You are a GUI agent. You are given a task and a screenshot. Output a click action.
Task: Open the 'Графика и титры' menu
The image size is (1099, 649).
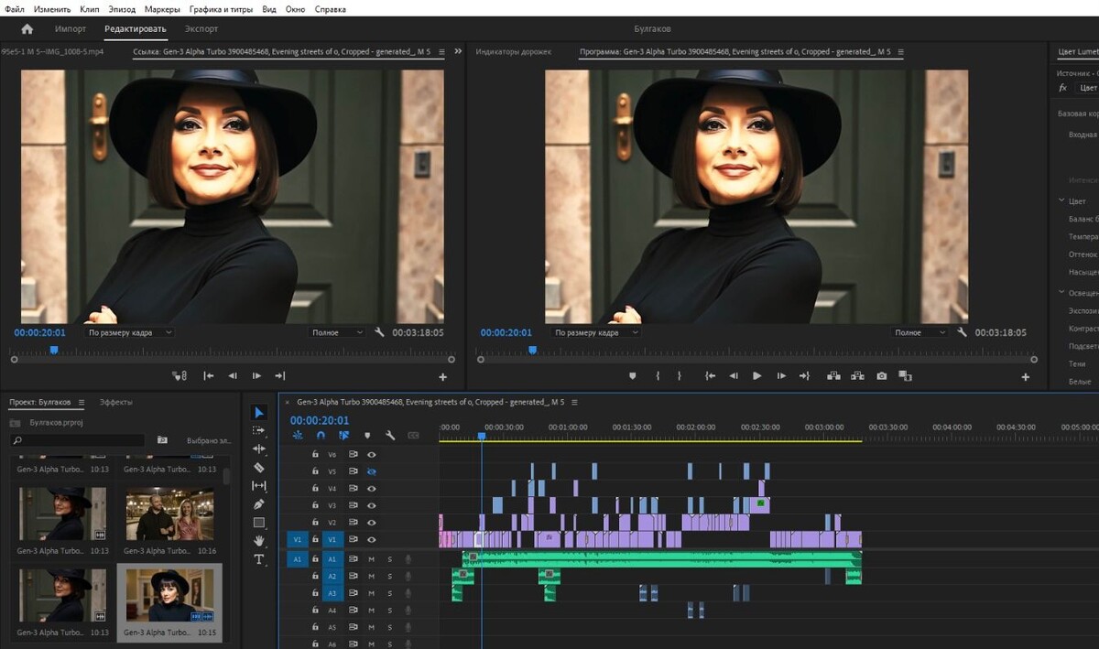[221, 8]
